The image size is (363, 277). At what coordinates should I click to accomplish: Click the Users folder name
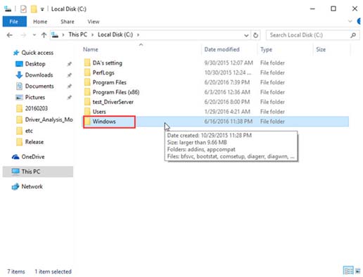99,112
